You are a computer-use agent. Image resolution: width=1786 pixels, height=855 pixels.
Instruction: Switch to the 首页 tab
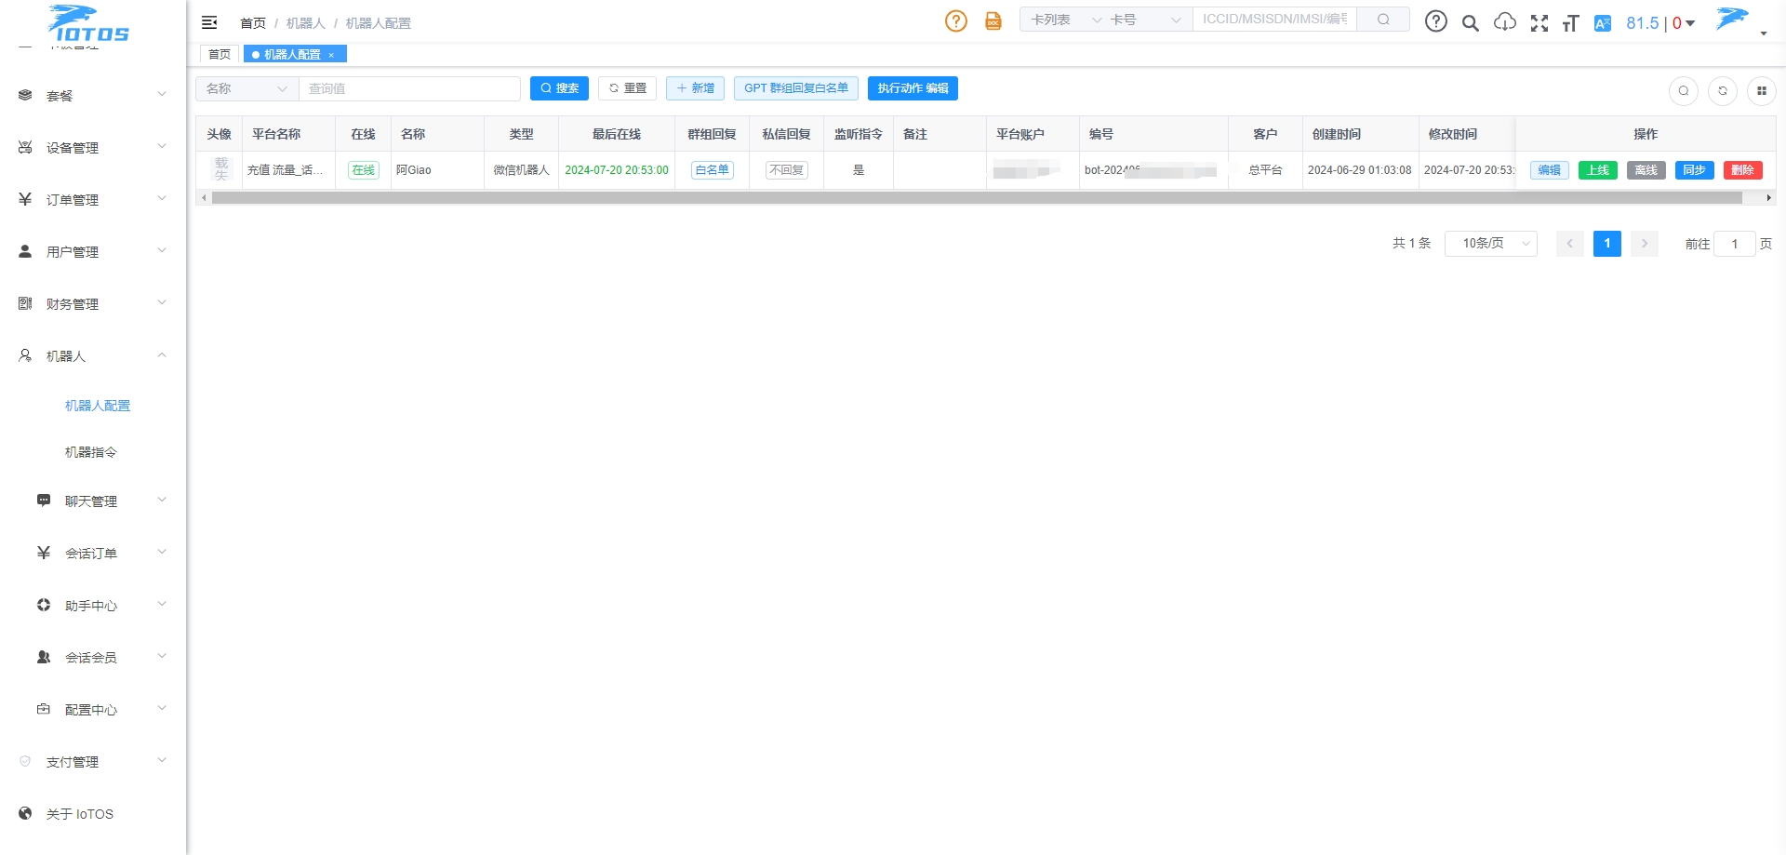coord(220,55)
